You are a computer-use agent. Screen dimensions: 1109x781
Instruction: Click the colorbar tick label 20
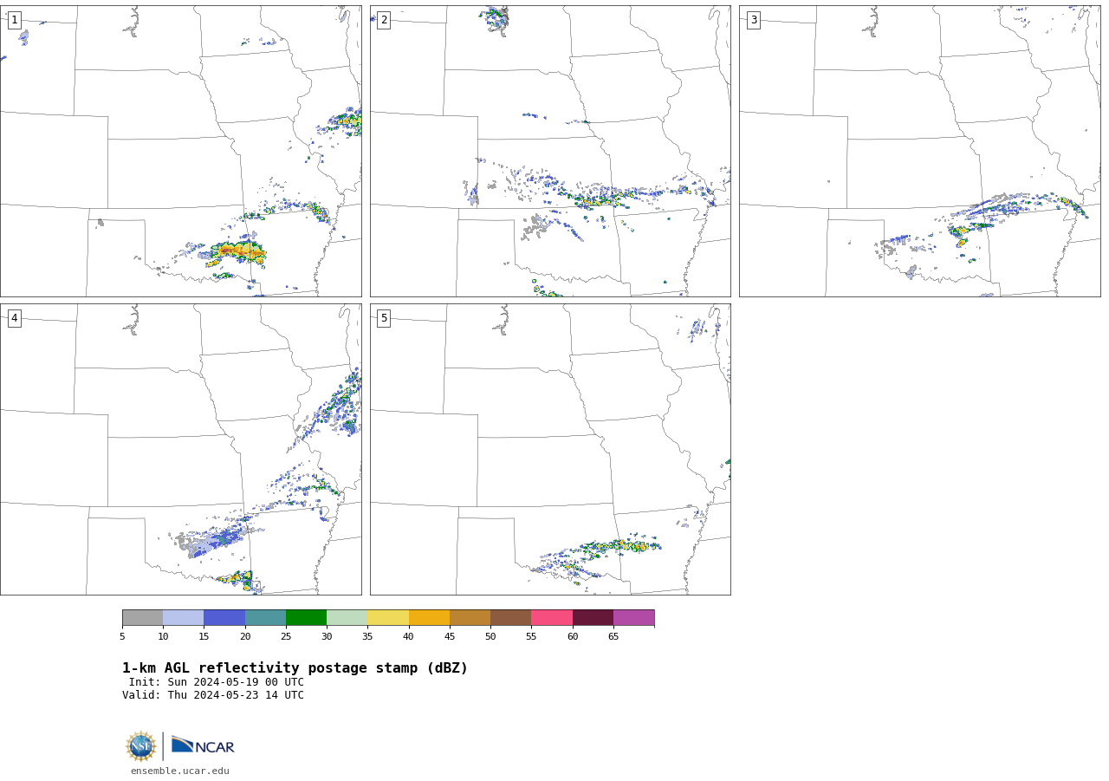click(x=245, y=637)
